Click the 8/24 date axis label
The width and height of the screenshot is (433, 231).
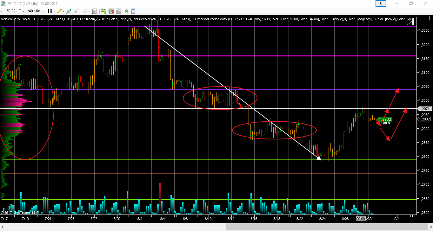click(x=323, y=219)
